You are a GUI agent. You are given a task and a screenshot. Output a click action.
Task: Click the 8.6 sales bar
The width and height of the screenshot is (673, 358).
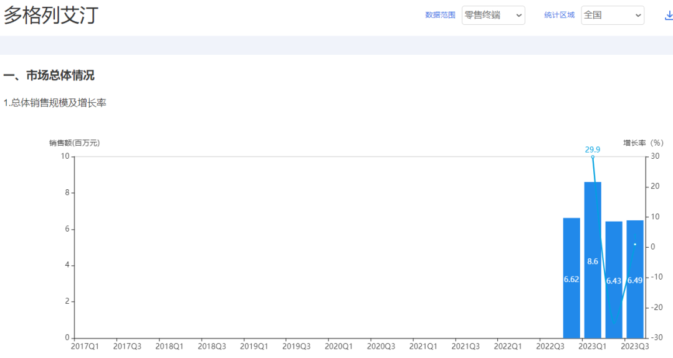[593, 260]
